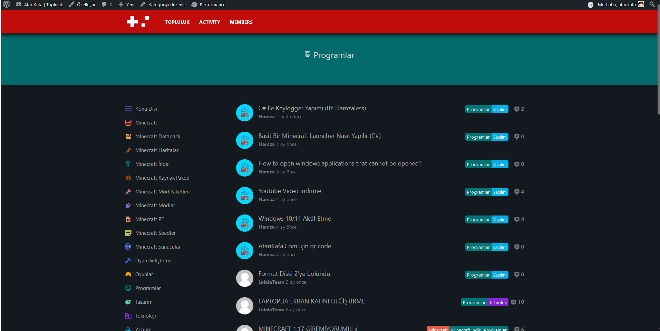Screen dimensions: 660x331
Task: Open the MEMBERS nav item
Action: click(241, 22)
